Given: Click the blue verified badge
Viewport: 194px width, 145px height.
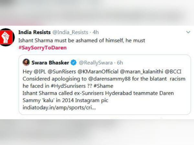Looking at the screenshot, I should 73,62.
